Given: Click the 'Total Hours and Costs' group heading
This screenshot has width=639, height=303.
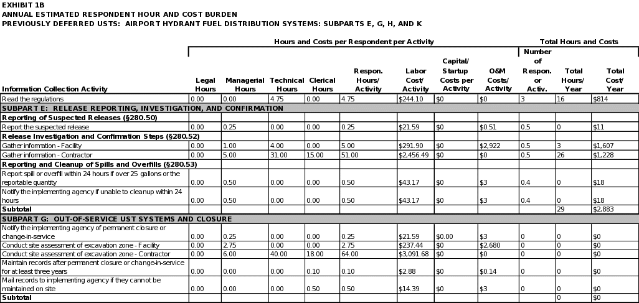Looking at the screenshot, I should pyautogui.click(x=579, y=42).
